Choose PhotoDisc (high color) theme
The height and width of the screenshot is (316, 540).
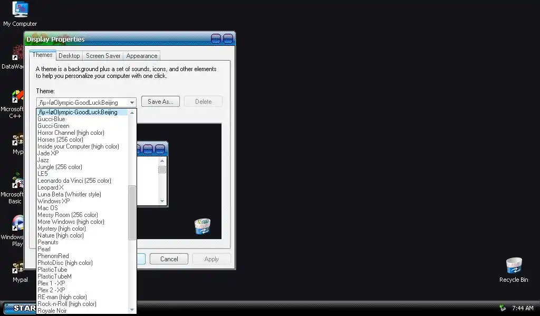click(82, 263)
